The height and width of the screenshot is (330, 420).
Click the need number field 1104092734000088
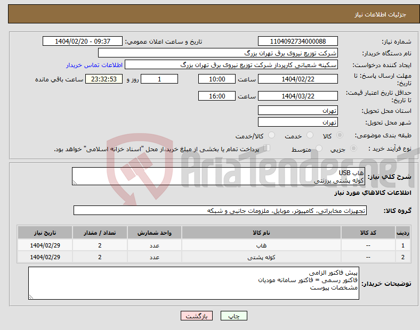click(x=297, y=42)
